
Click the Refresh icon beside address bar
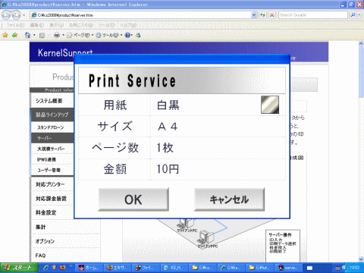pos(263,15)
